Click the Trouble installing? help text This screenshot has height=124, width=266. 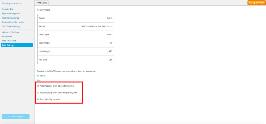pyautogui.click(x=66, y=71)
